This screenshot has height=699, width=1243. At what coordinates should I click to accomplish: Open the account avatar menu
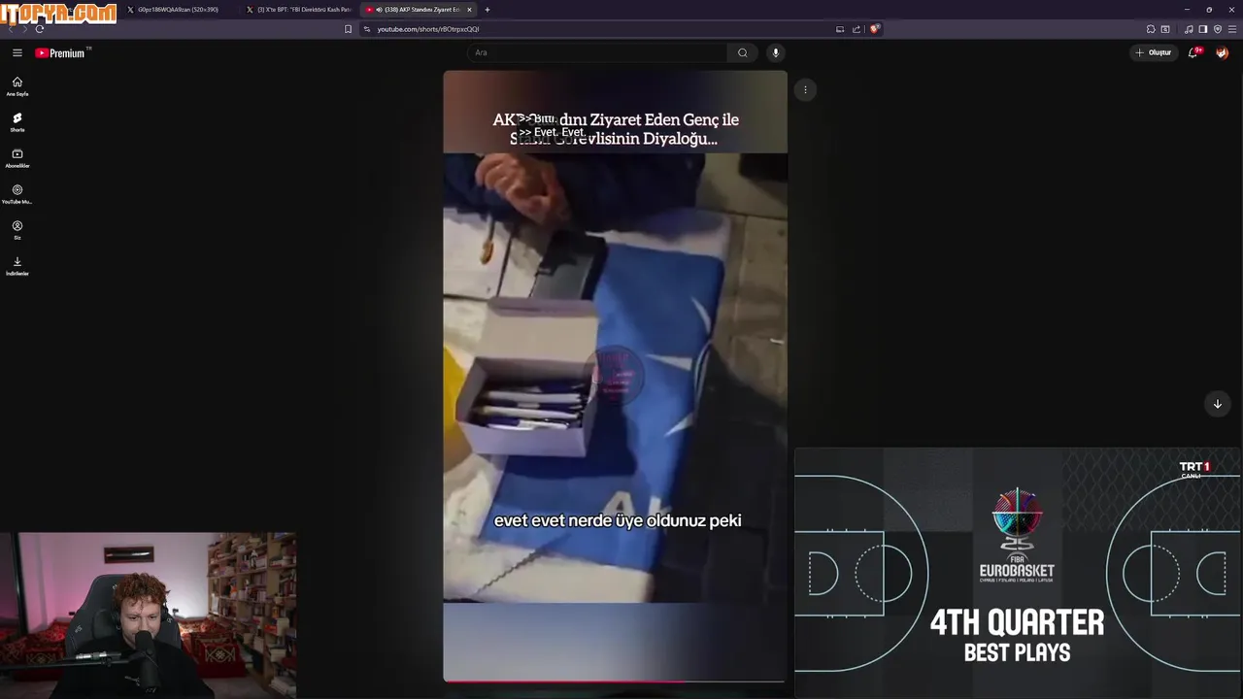pos(1222,52)
